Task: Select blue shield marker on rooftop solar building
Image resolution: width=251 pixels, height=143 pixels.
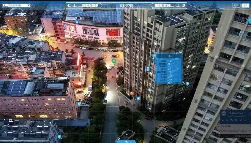Action: click(x=77, y=22)
